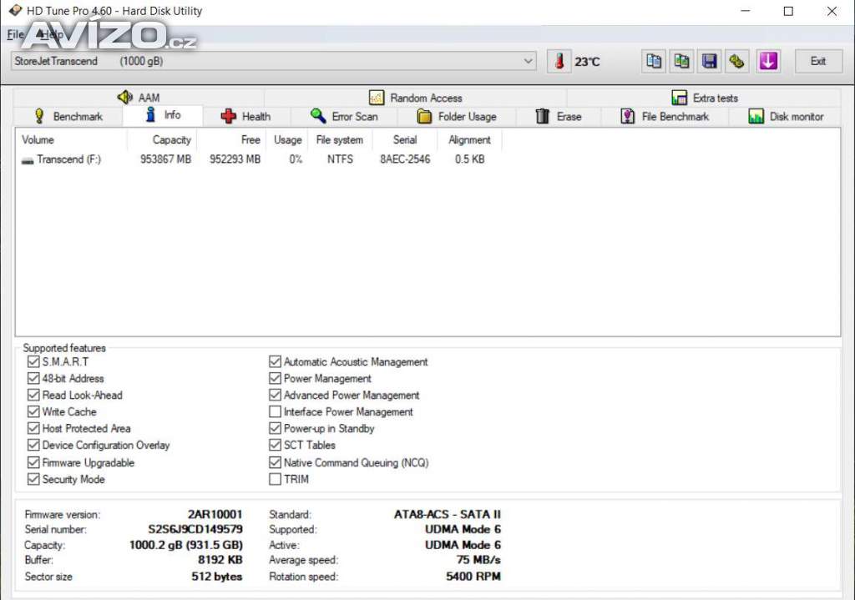This screenshot has width=855, height=600.
Task: Click capacity value 1000.2 gB (931.5 GB)
Action: (186, 545)
